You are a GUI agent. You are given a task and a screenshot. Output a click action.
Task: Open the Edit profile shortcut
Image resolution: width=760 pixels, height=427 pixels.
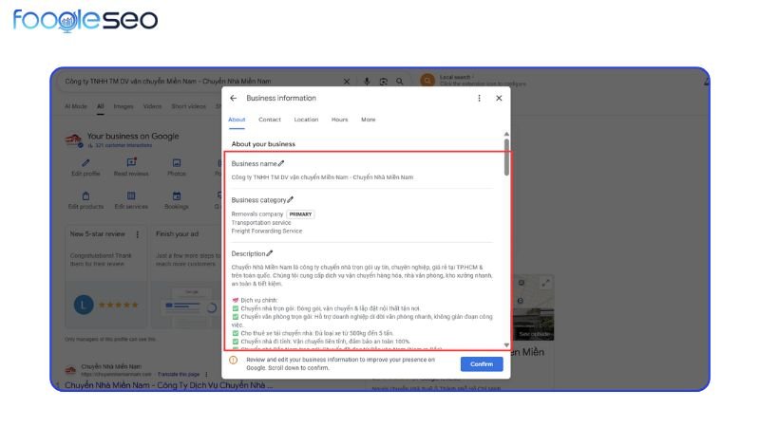click(85, 168)
